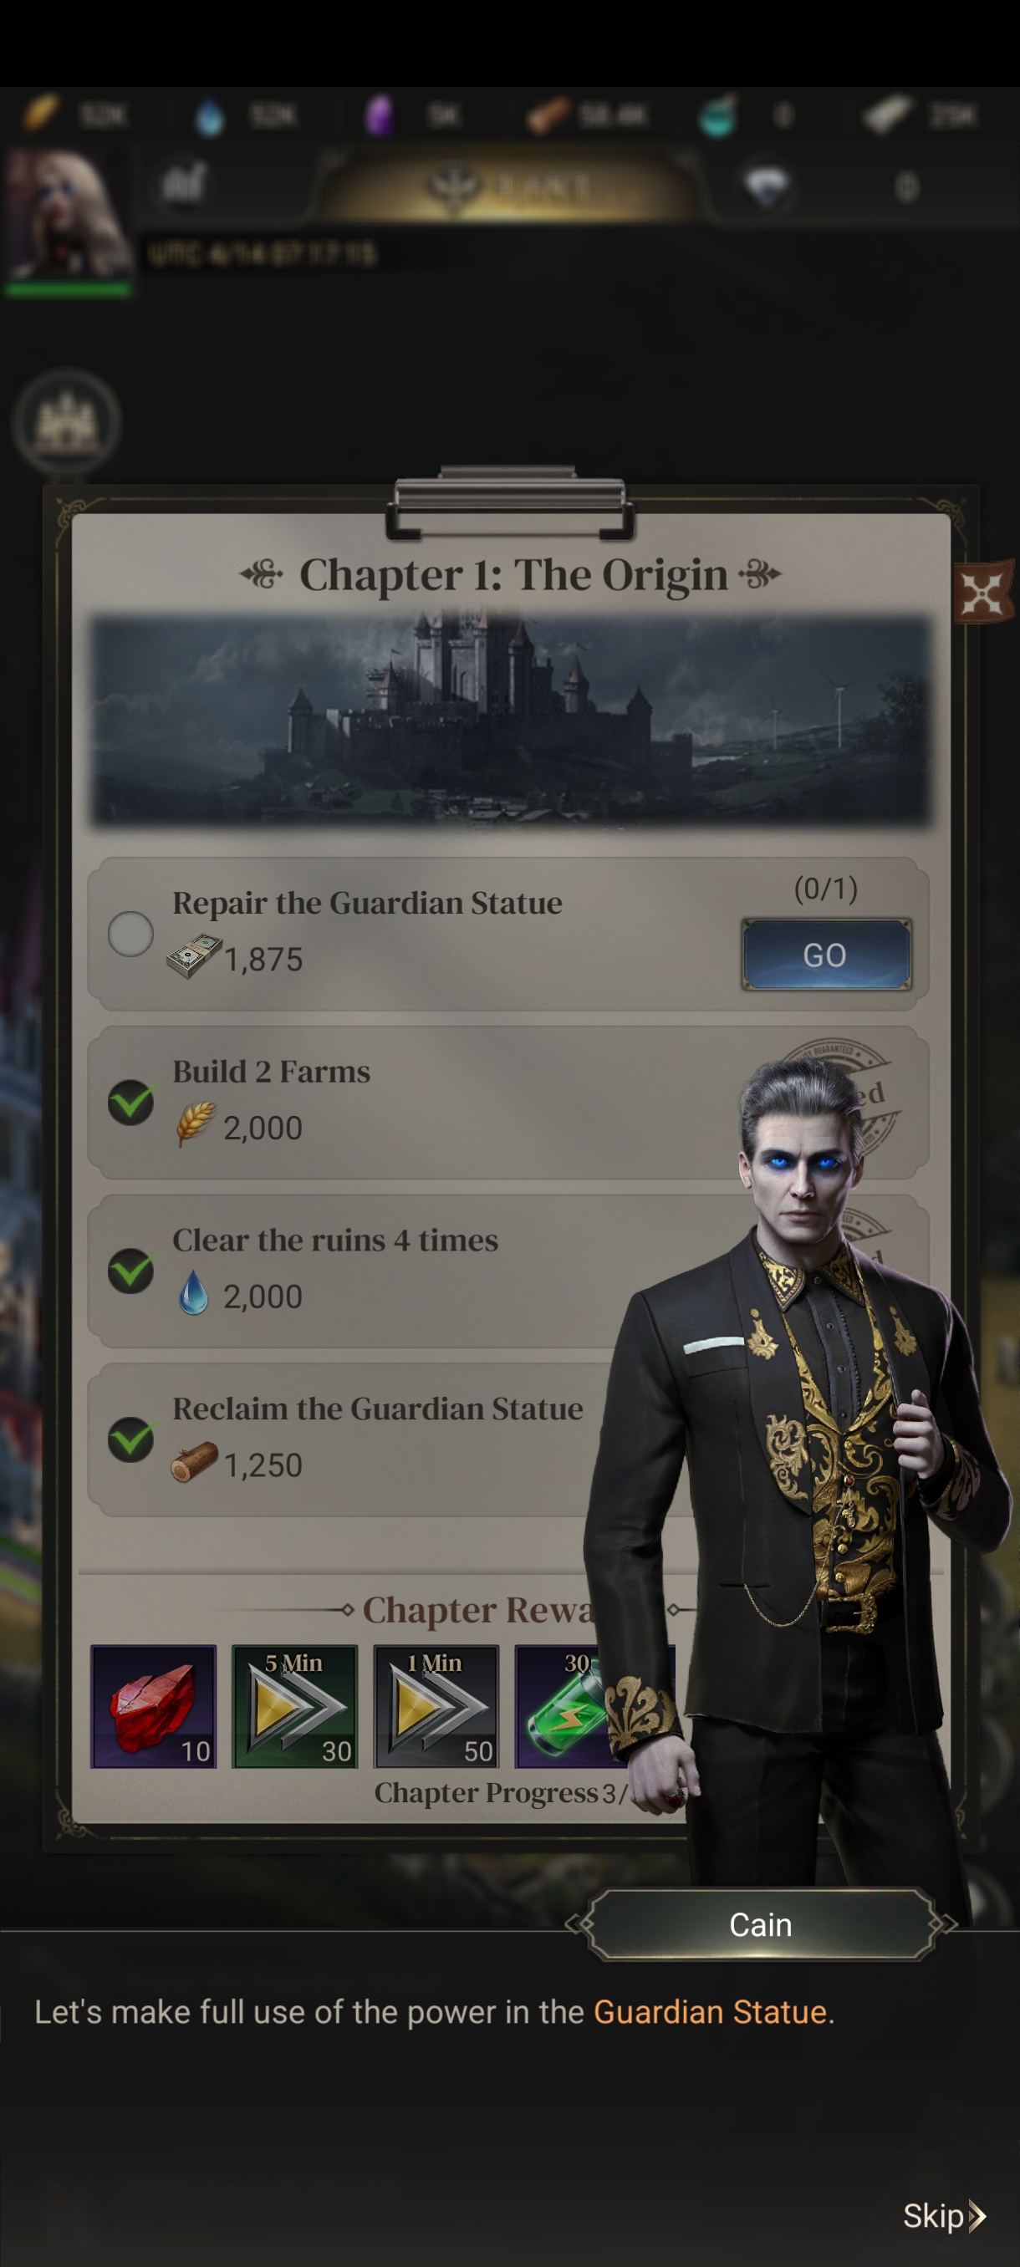Open the castle icon on the left side

[x=66, y=423]
